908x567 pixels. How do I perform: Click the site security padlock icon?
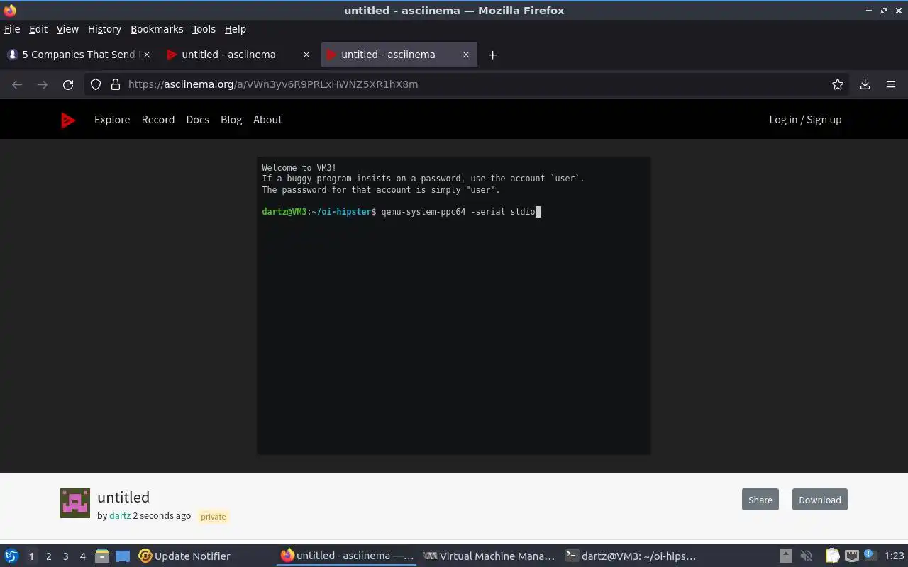(x=116, y=84)
